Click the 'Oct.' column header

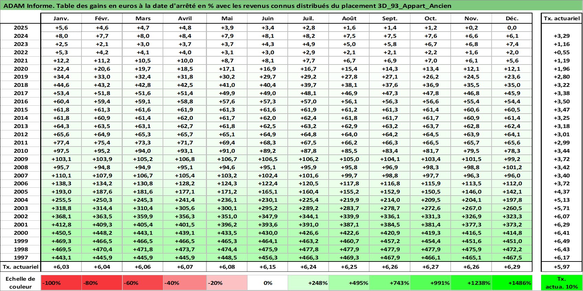point(431,19)
